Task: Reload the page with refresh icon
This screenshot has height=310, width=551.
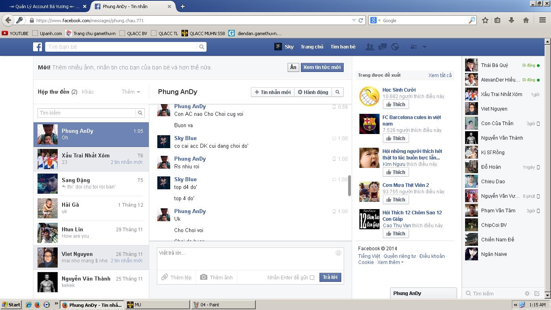Action: [x=361, y=20]
